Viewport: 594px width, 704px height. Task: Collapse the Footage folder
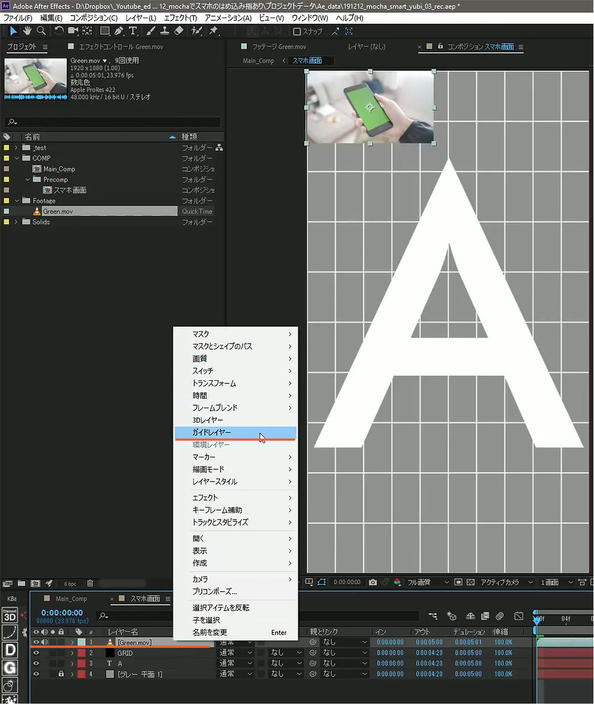[16, 201]
